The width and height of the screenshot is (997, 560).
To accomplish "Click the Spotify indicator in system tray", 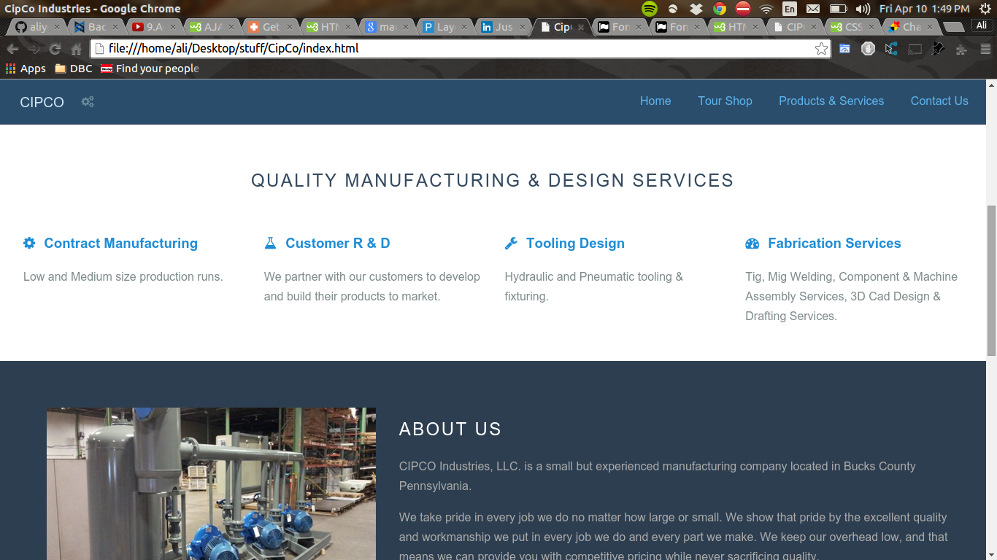I will (x=650, y=9).
